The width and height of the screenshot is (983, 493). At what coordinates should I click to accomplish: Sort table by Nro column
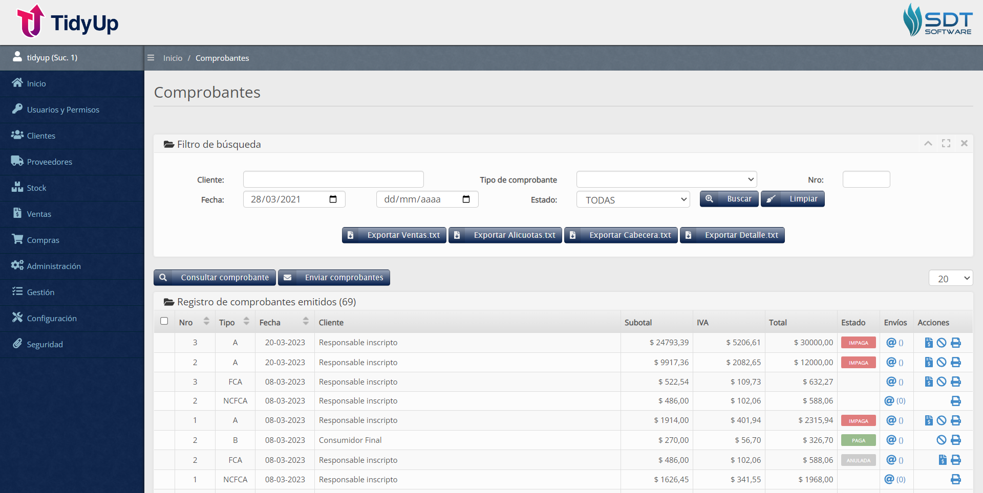tap(206, 321)
